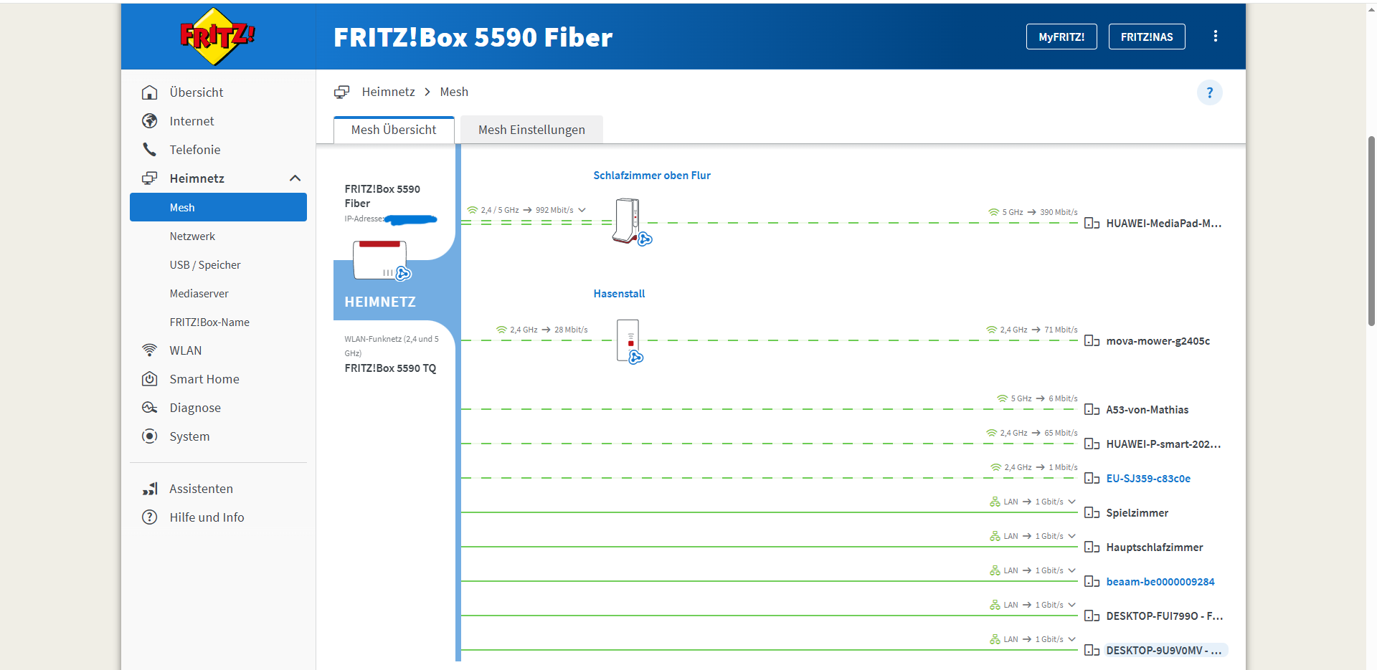The image size is (1377, 670).
Task: Click the A53-von-Mathias device name
Action: pyautogui.click(x=1147, y=410)
